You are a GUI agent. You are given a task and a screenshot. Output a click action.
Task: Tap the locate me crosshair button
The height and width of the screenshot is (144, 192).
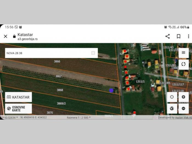coord(172,97)
